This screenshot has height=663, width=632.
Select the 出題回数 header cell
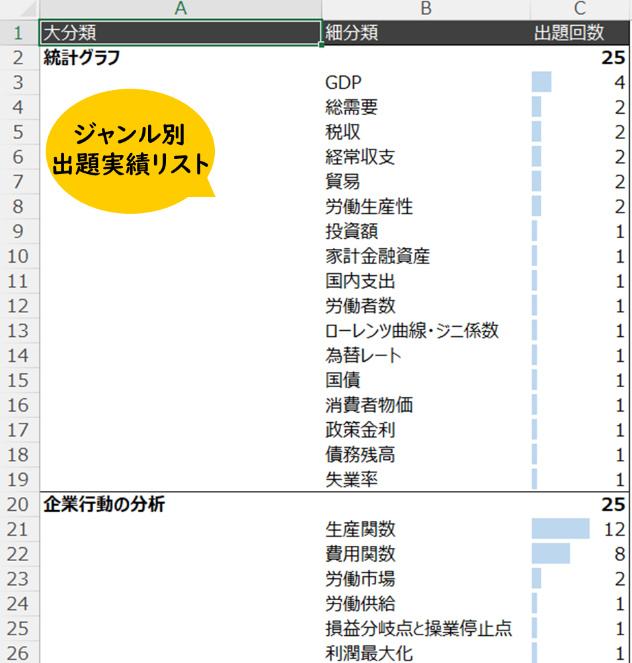pyautogui.click(x=580, y=30)
